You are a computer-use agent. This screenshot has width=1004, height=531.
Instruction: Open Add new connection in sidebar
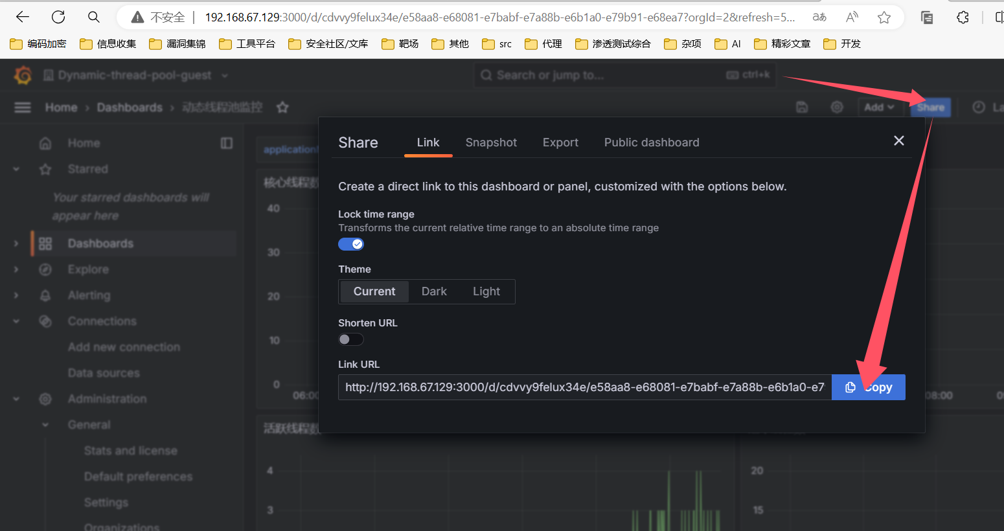coord(124,347)
